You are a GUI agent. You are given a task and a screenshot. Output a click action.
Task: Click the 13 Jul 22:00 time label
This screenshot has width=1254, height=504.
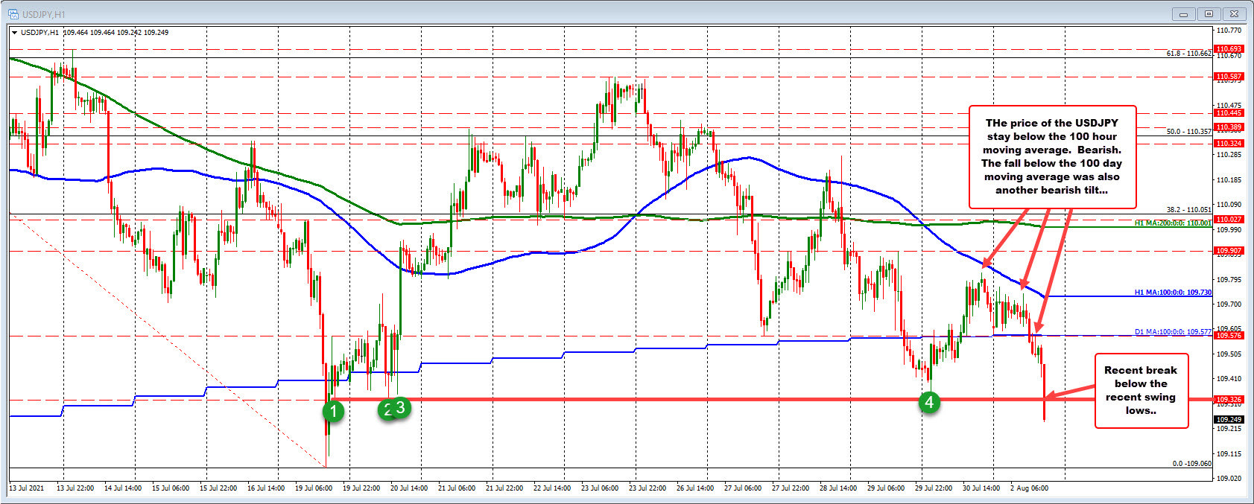(x=75, y=488)
